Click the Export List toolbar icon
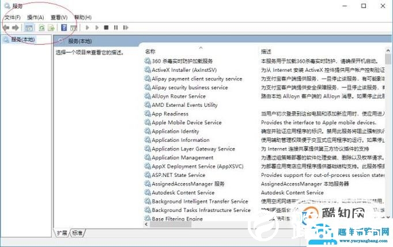393x247 pixels. [51, 28]
